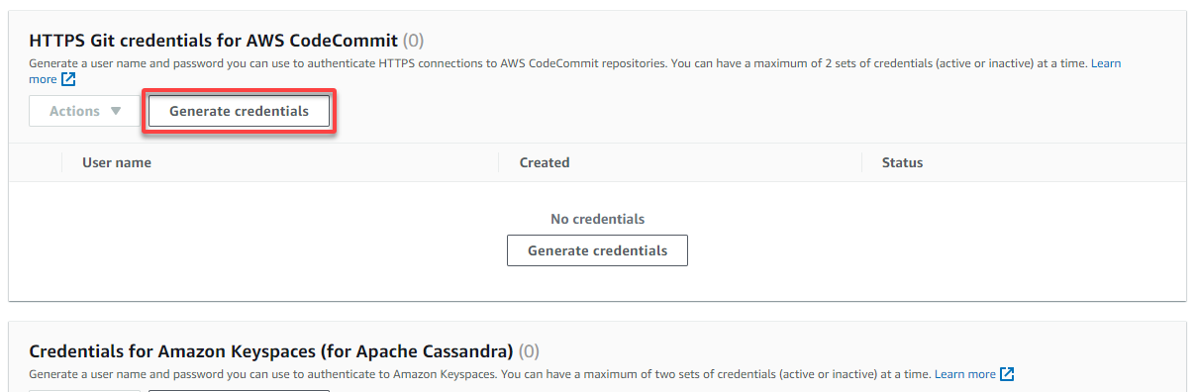
Task: Sort by the Status column header
Action: point(902,162)
